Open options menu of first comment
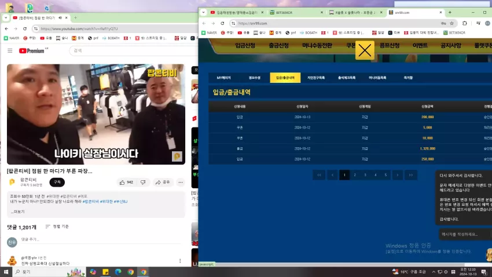Screen dimensions: 492x277 click(180, 261)
